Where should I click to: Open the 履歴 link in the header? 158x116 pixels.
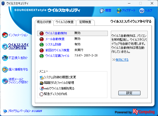pos(108,10)
